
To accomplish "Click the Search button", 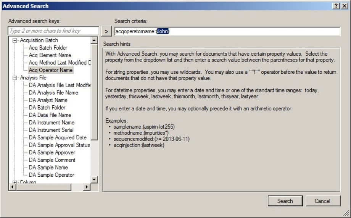I will (x=285, y=201).
